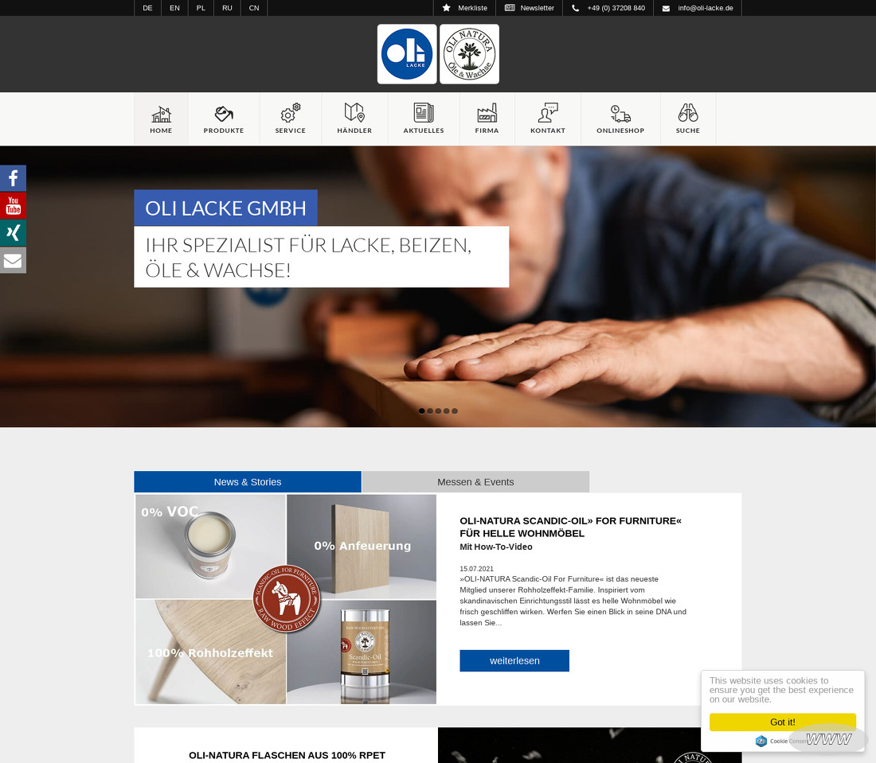876x763 pixels.
Task: Open the Xing sidebar icon
Action: [13, 233]
